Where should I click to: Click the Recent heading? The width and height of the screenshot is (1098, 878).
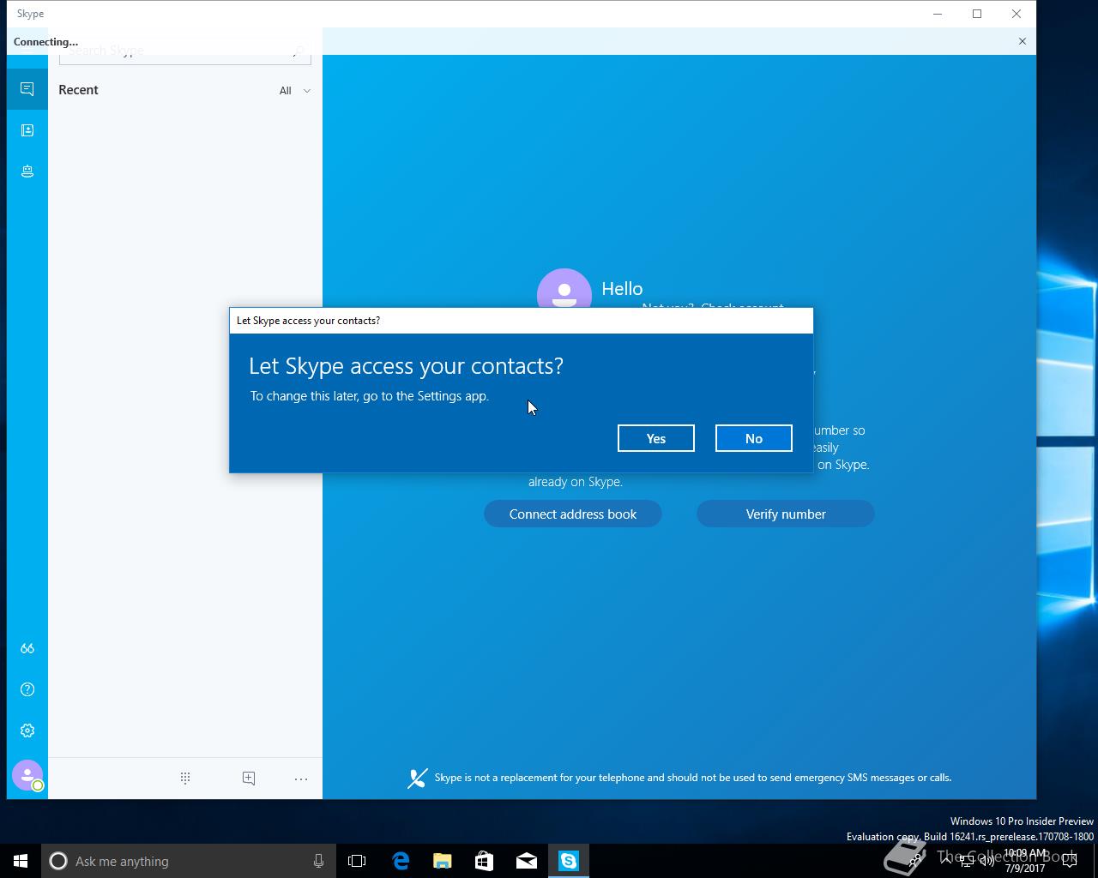(78, 90)
